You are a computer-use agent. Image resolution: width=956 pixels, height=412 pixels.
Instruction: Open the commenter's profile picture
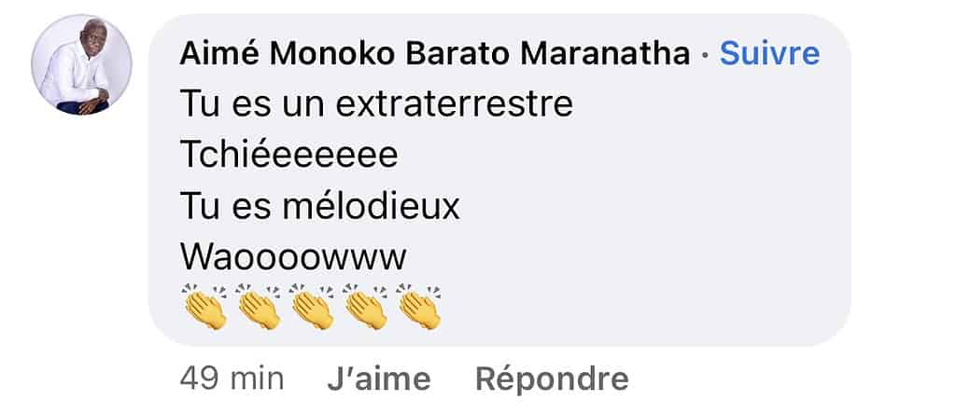click(82, 65)
